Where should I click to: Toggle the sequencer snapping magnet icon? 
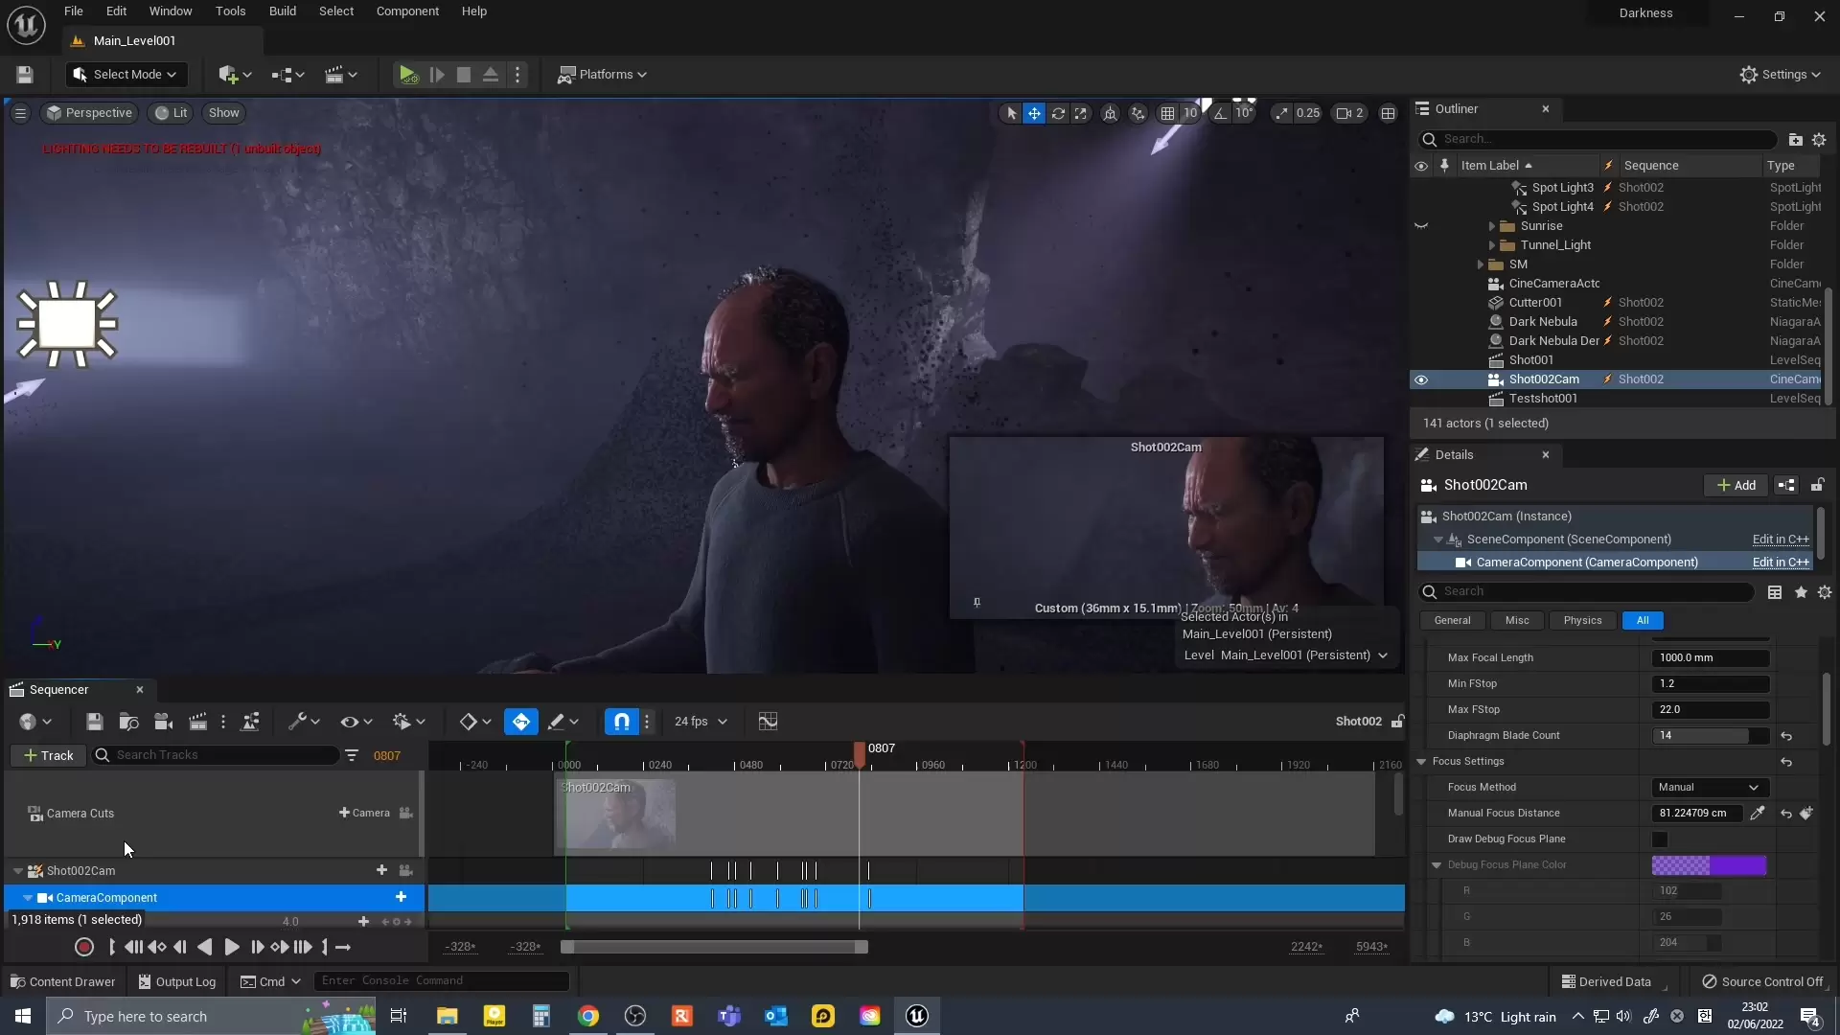622,722
